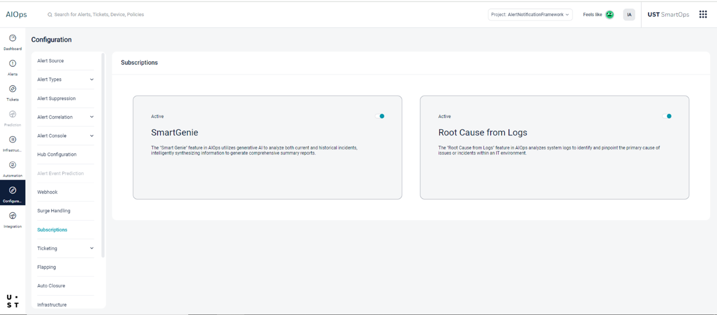Open the Automation sidebar icon
Screen dimensions: 717x315
[13, 165]
